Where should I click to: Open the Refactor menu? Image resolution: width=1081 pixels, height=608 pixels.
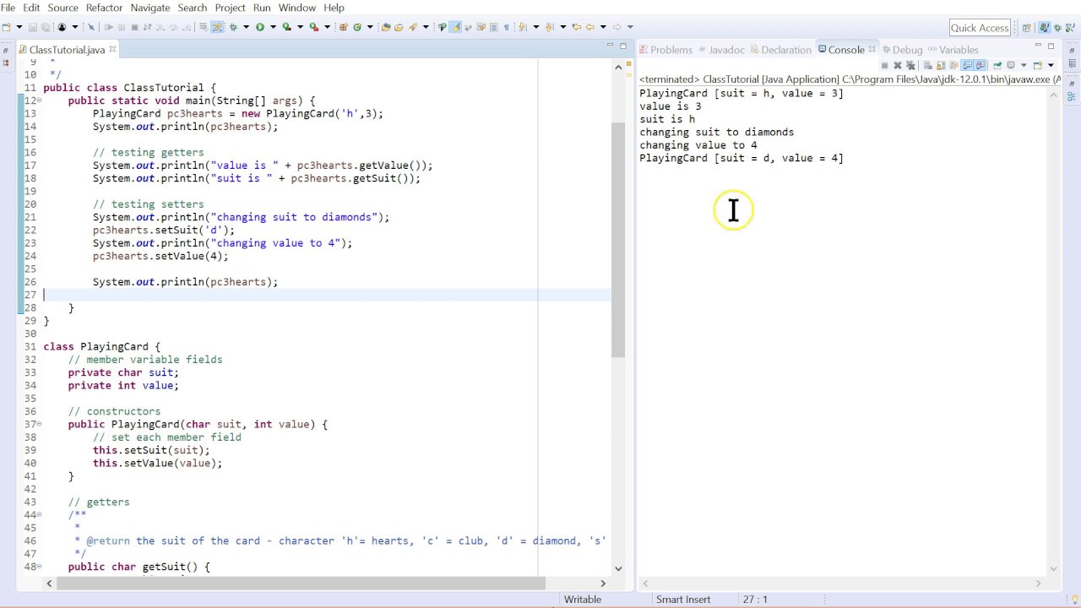pos(104,8)
